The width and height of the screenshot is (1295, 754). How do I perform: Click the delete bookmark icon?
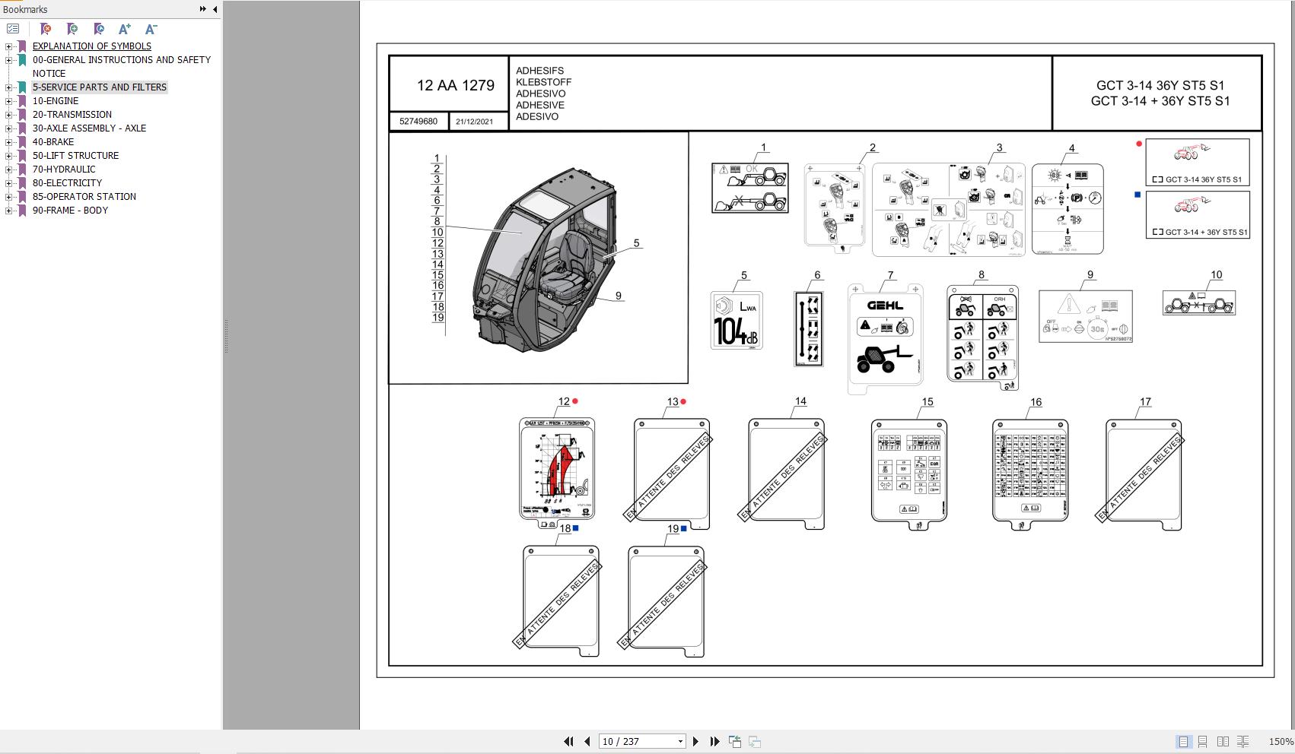(46, 29)
